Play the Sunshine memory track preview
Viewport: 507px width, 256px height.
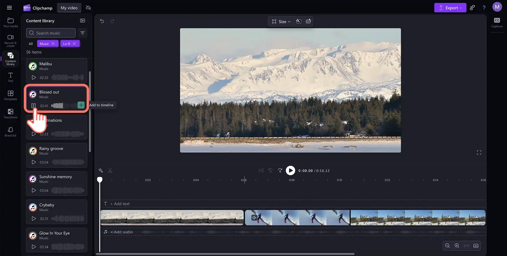click(x=34, y=190)
